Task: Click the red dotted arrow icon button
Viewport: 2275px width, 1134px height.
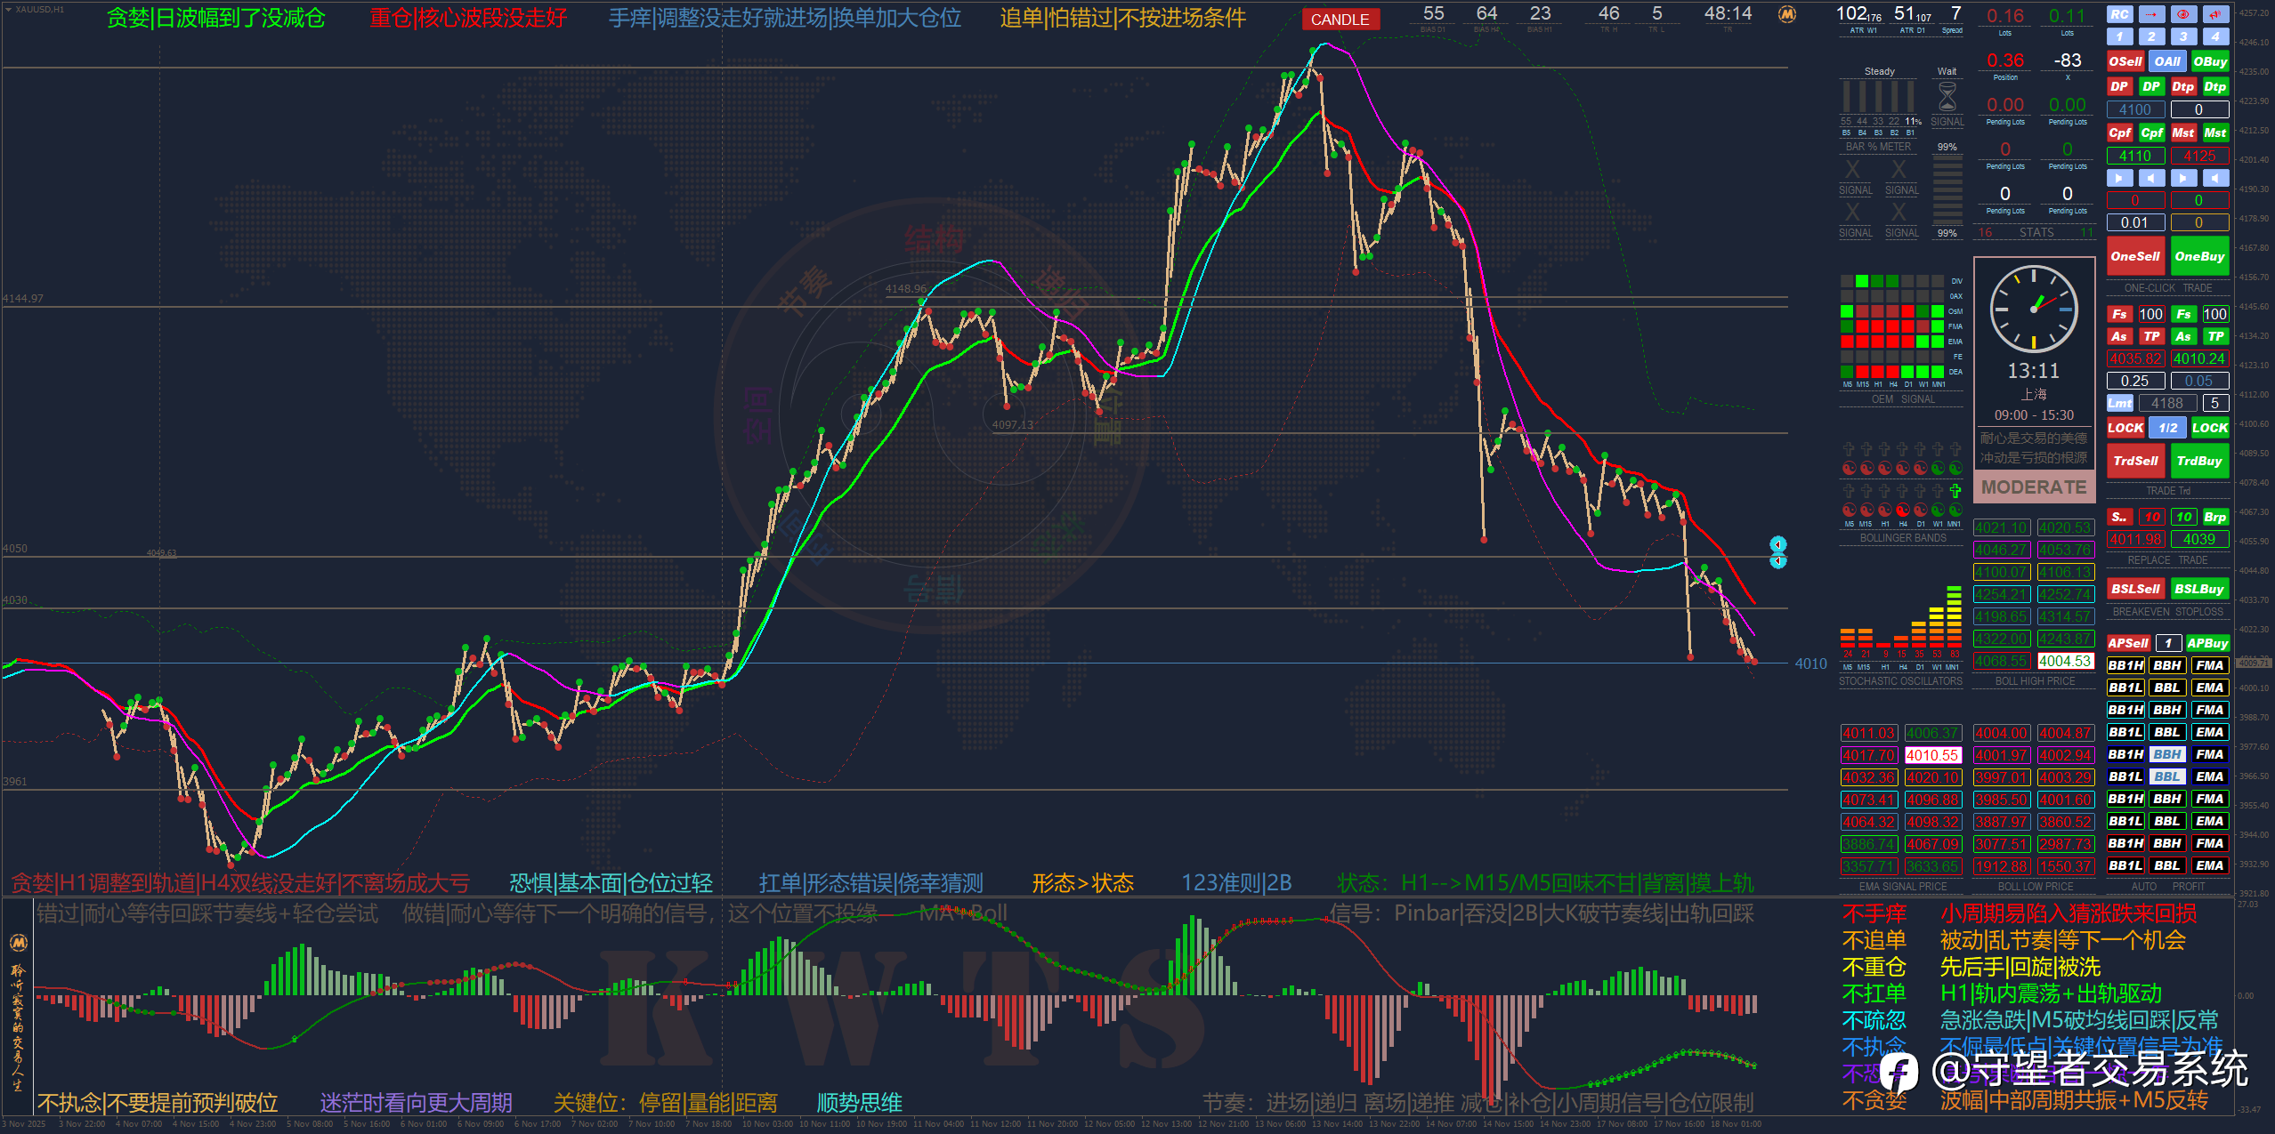Action: pos(2151,14)
